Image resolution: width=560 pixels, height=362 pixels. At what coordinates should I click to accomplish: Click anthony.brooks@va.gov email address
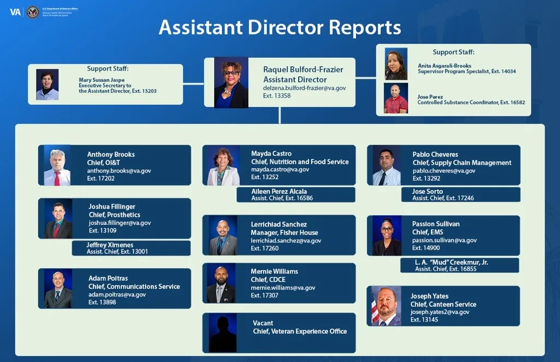pos(119,170)
